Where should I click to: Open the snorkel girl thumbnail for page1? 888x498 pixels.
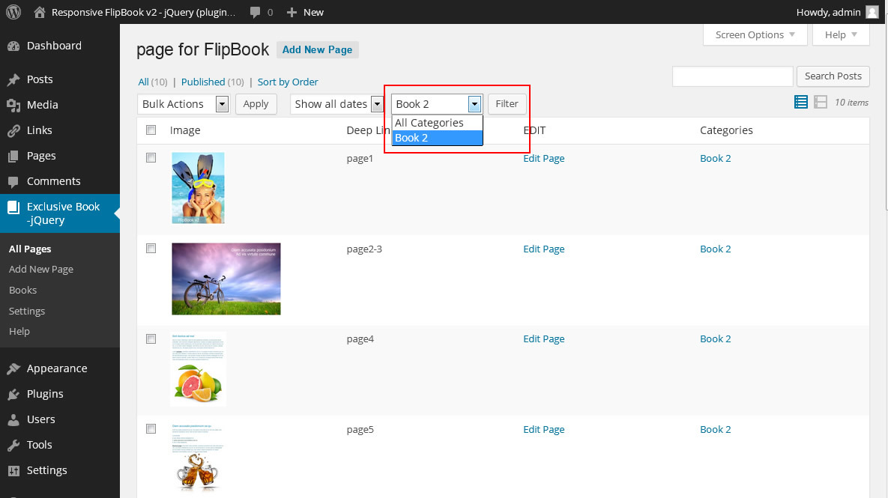coord(199,188)
